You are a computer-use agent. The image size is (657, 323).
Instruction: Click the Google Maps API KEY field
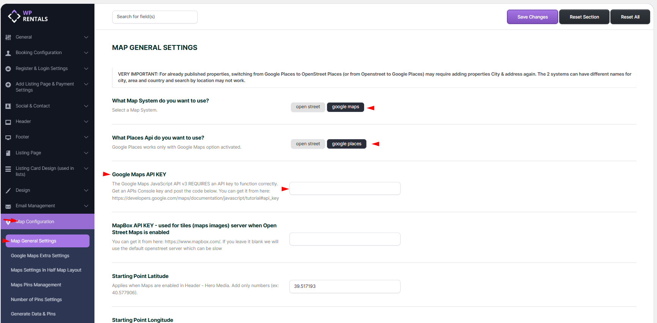[344, 189]
